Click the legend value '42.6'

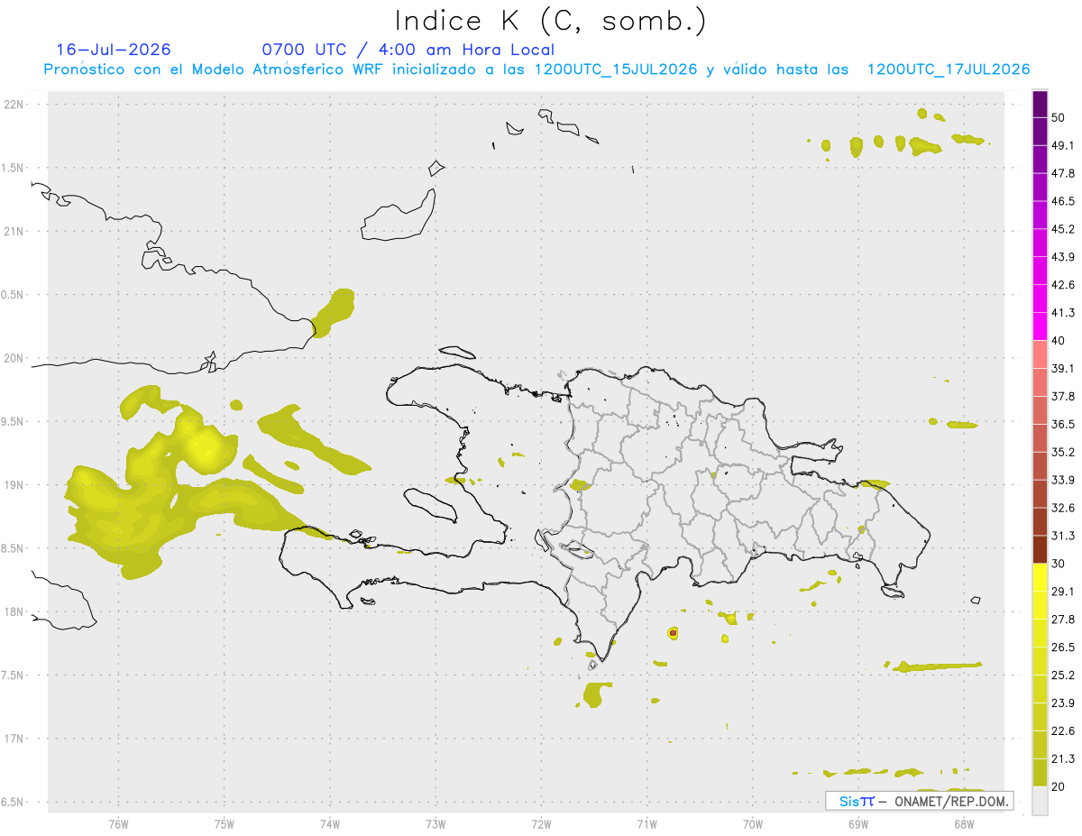coord(1063,285)
